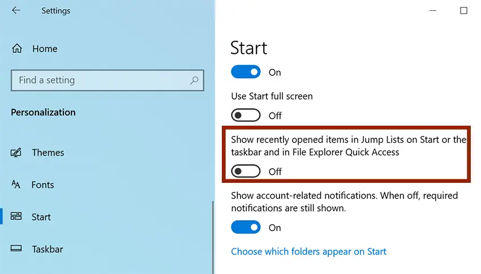Enable recently opened items Jump Lists toggle
The image size is (481, 274).
click(x=246, y=171)
